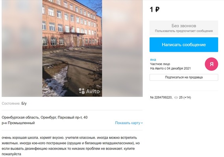Click the ruble currency symbol by price
The height and width of the screenshot is (157, 224).
pos(157,9)
